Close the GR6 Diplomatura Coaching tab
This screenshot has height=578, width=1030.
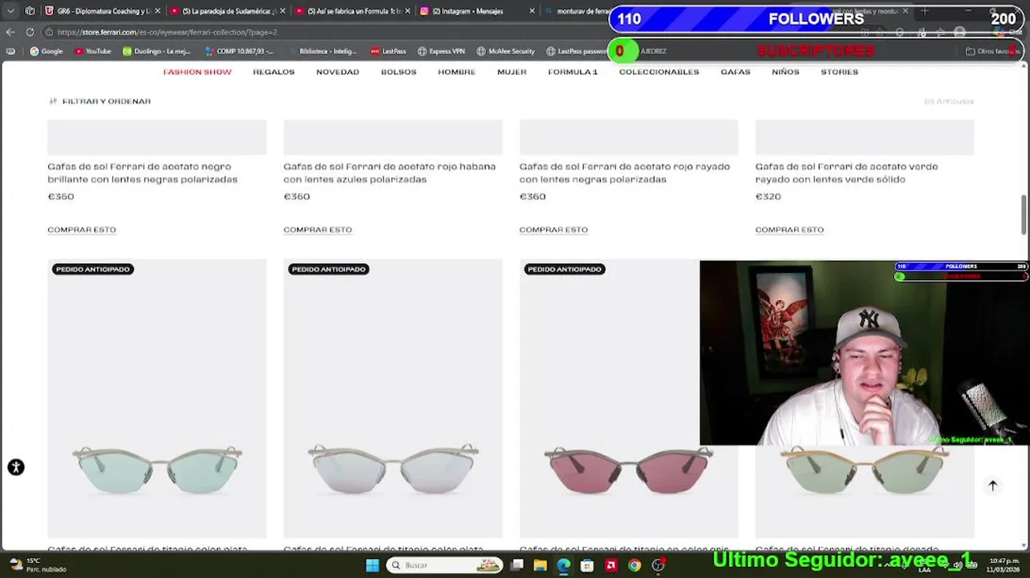point(157,11)
